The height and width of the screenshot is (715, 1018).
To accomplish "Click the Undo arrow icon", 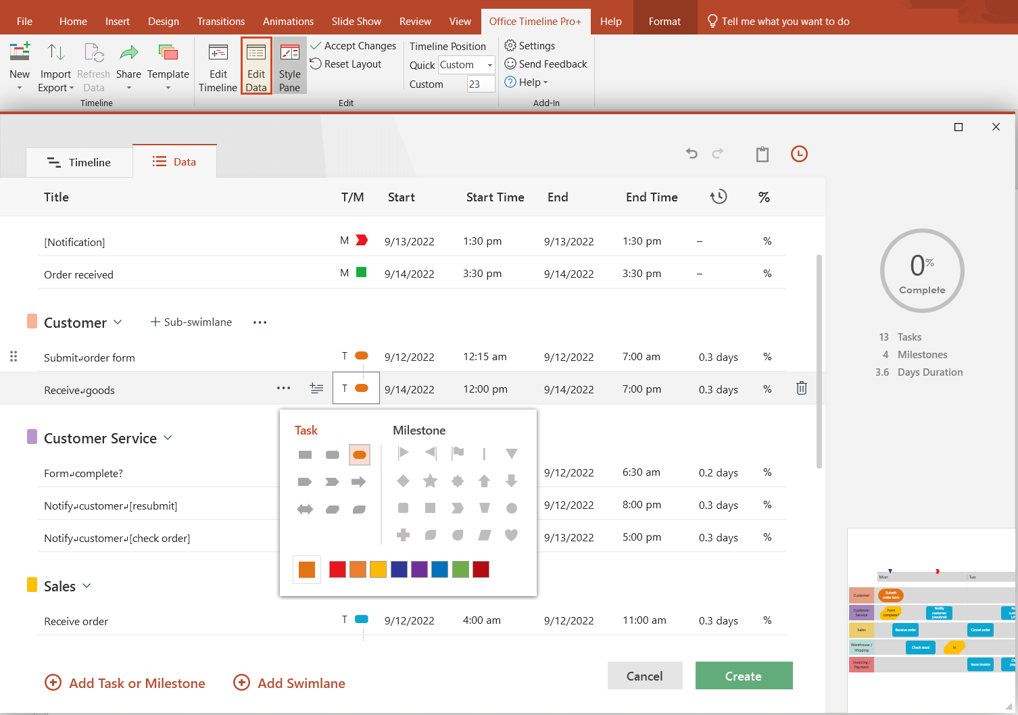I will tap(692, 153).
